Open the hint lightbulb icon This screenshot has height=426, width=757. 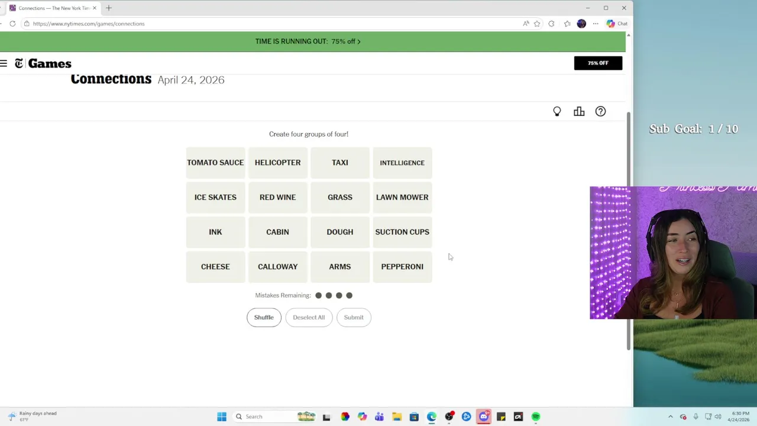point(557,111)
